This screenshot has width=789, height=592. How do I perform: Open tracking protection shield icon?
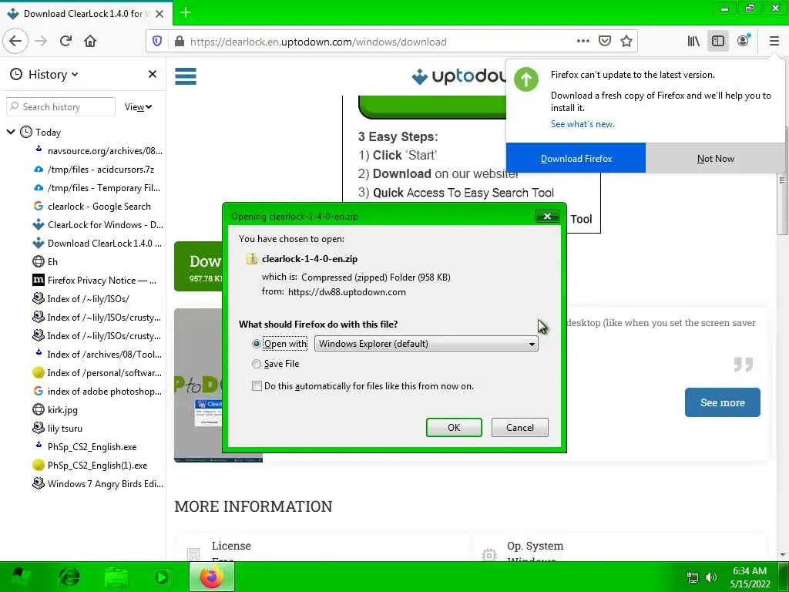pyautogui.click(x=157, y=42)
